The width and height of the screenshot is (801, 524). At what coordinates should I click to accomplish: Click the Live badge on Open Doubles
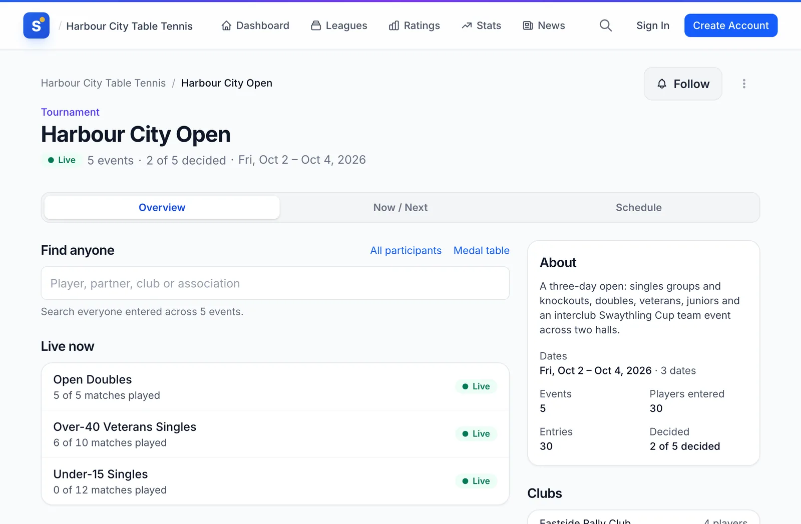[476, 386]
